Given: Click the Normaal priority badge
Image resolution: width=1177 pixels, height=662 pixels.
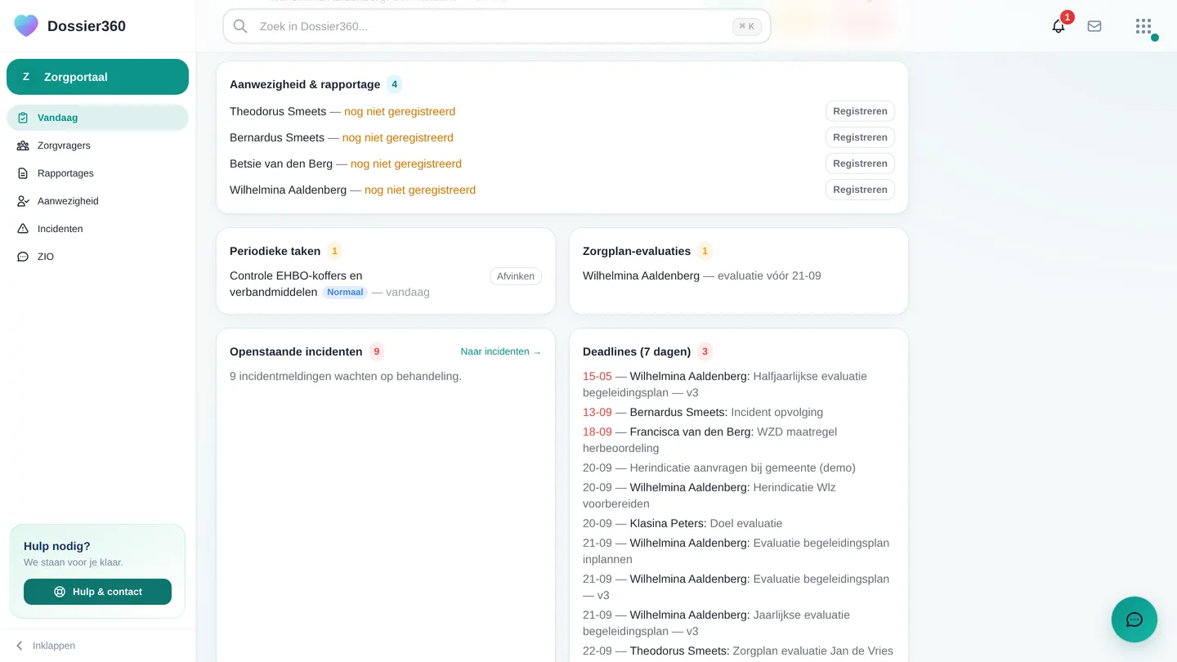Looking at the screenshot, I should click(x=345, y=292).
